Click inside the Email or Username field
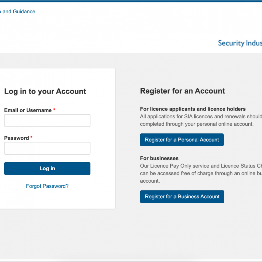 click(47, 121)
